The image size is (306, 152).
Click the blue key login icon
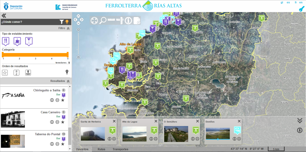click(x=301, y=9)
